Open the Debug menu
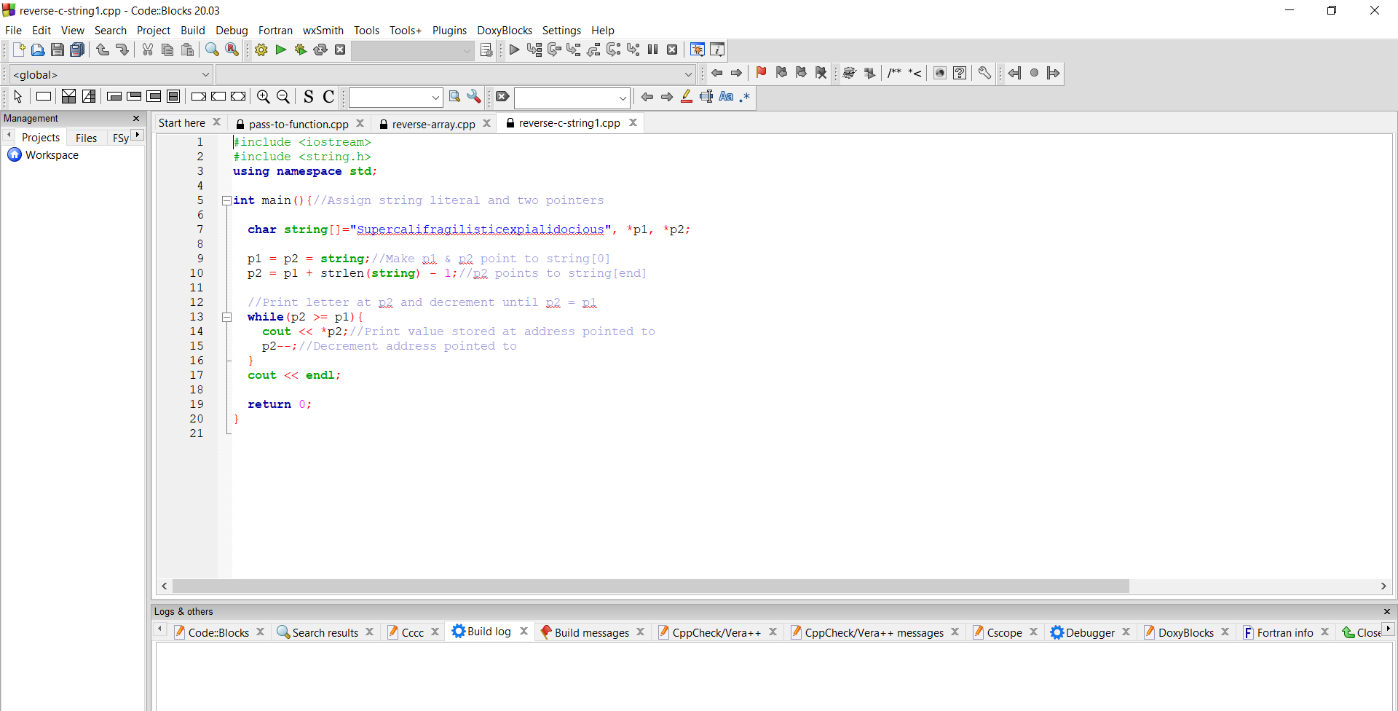1398x711 pixels. coord(232,31)
